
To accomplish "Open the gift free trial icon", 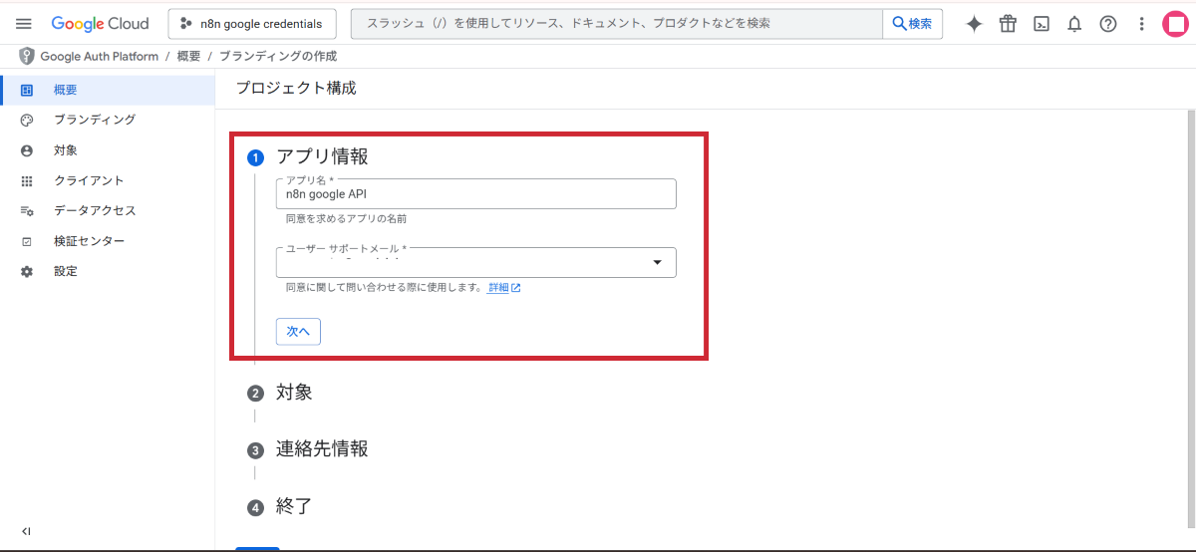I will point(1008,24).
